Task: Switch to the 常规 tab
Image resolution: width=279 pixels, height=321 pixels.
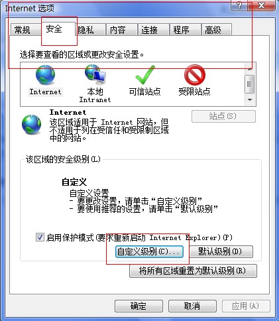Action: tap(23, 30)
